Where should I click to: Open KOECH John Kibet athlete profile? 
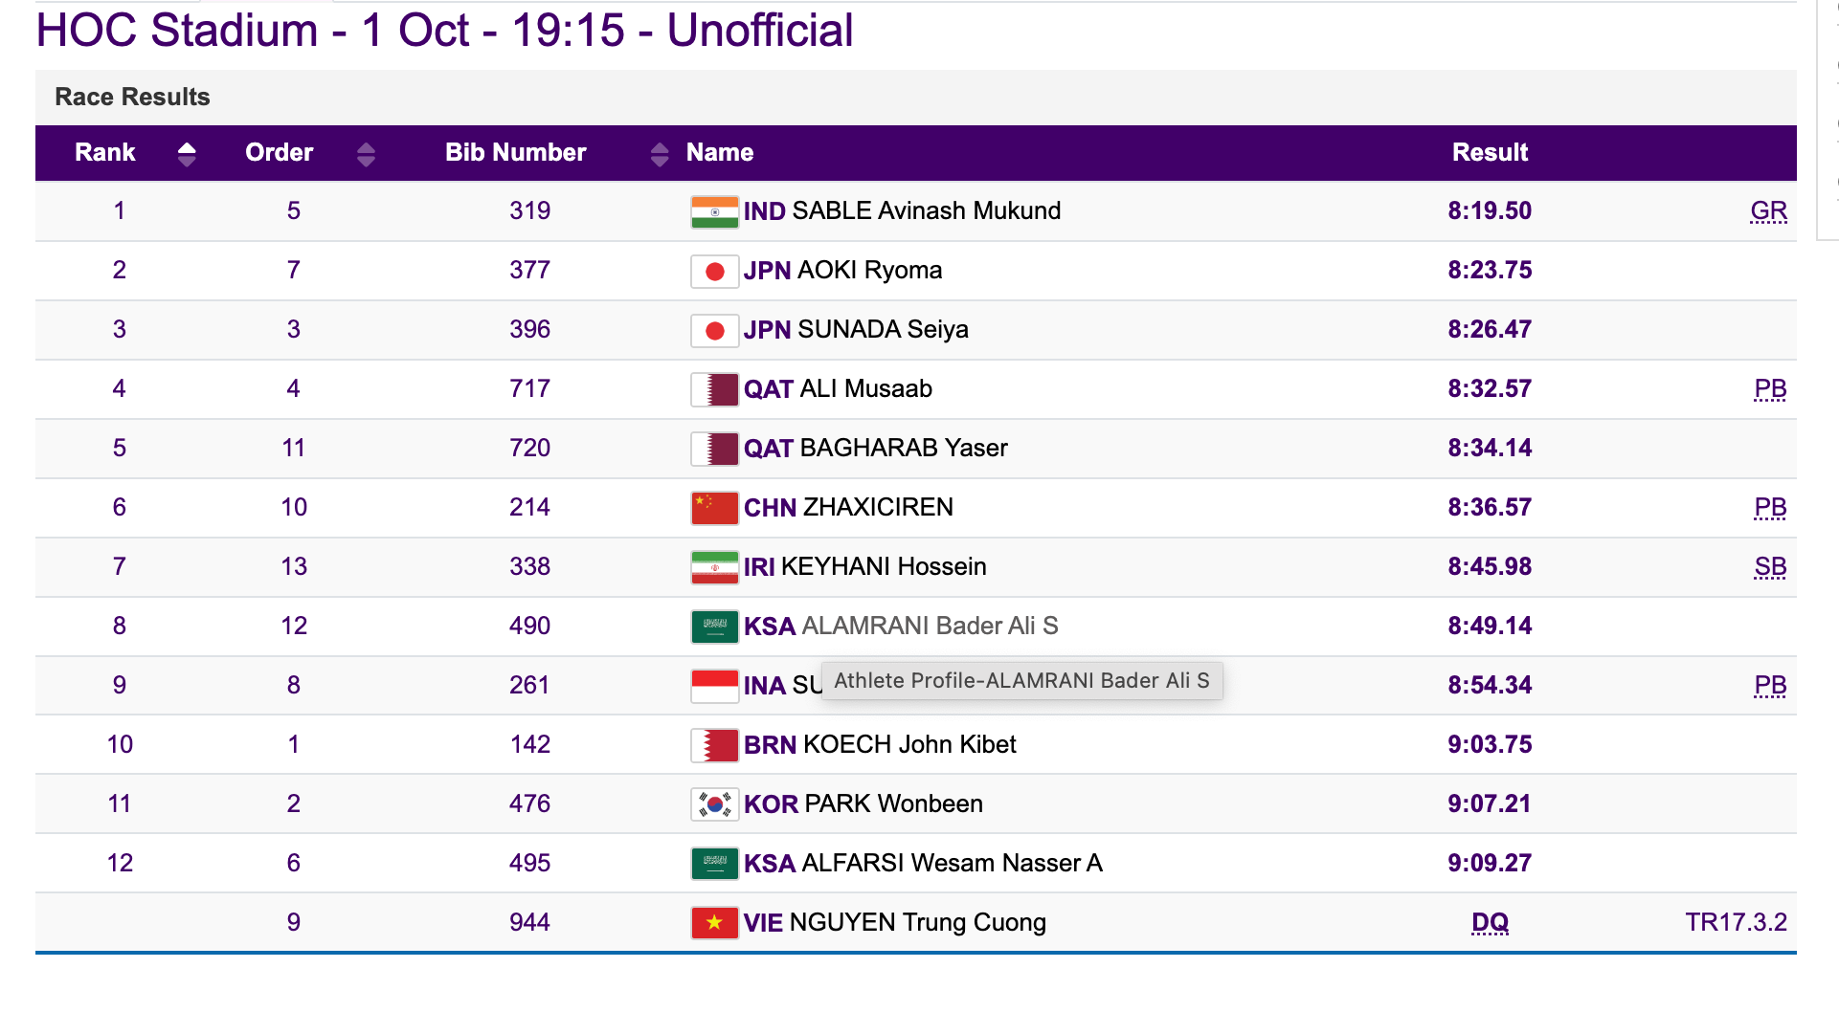(x=909, y=744)
